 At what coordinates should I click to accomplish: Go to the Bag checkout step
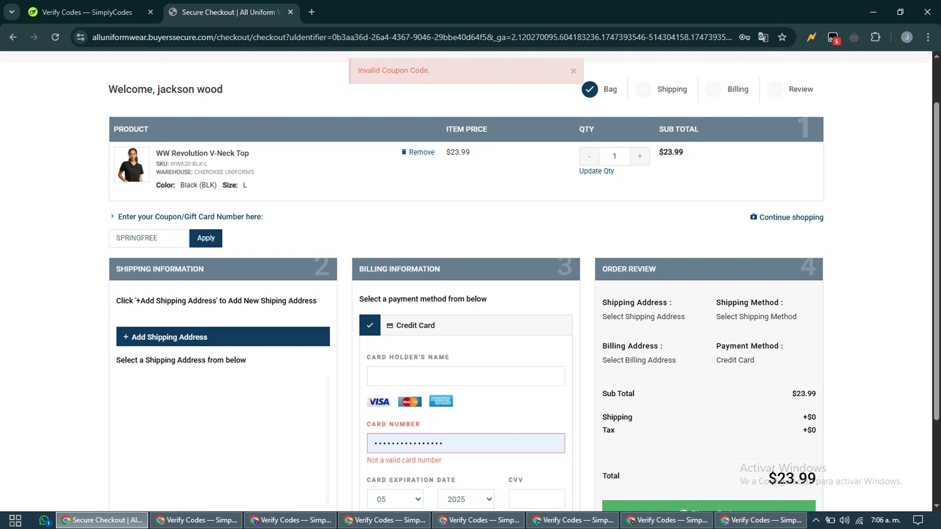[600, 90]
